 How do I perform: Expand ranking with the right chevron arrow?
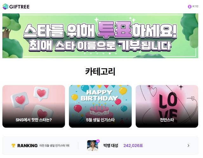(188, 146)
